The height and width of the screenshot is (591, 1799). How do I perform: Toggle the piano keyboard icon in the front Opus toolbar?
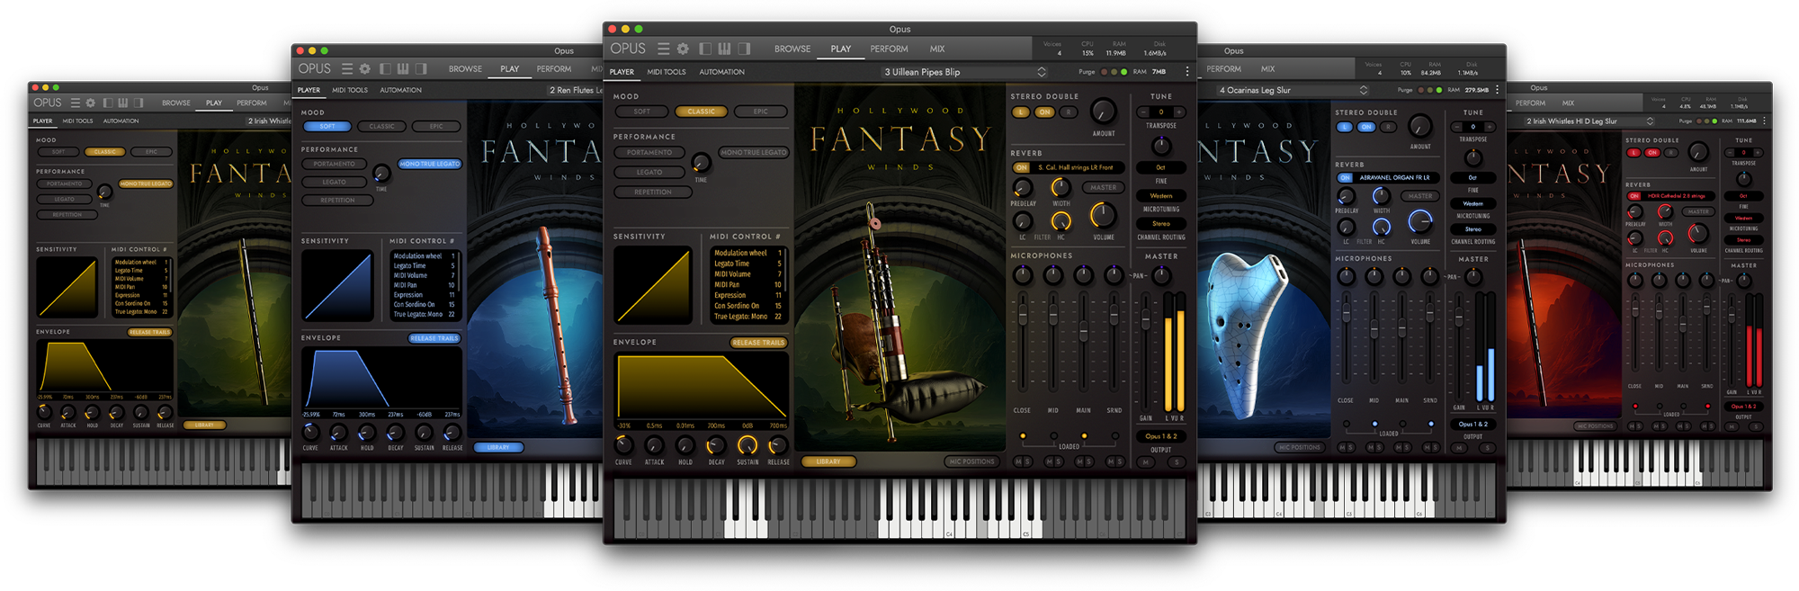click(x=724, y=49)
